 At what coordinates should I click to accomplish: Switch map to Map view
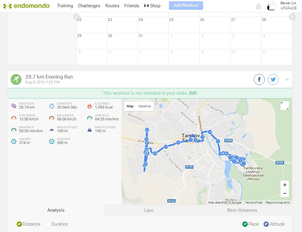pyautogui.click(x=130, y=106)
